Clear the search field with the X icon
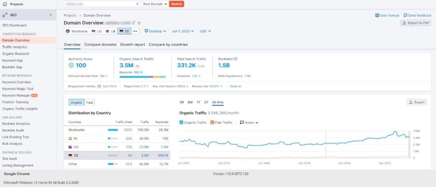This screenshot has height=187, width=436. (137, 4)
